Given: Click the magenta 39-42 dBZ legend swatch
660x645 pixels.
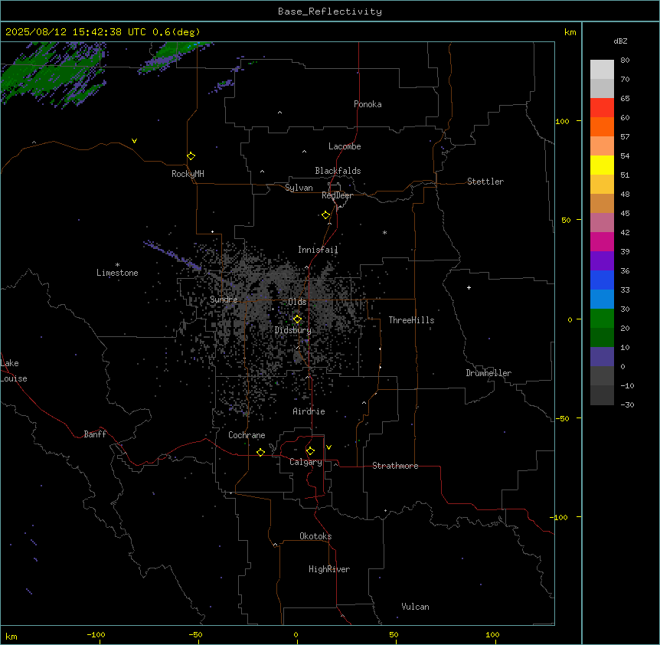Looking at the screenshot, I should 602,241.
